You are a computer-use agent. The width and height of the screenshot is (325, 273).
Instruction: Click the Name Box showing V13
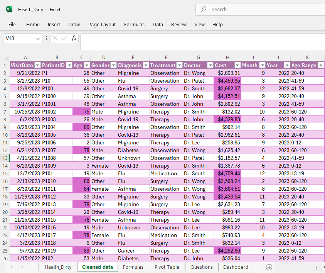23,38
